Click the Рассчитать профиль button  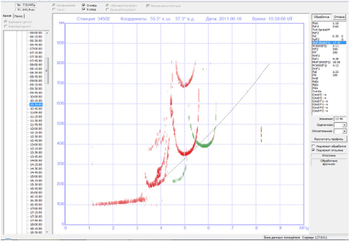pos(329,139)
